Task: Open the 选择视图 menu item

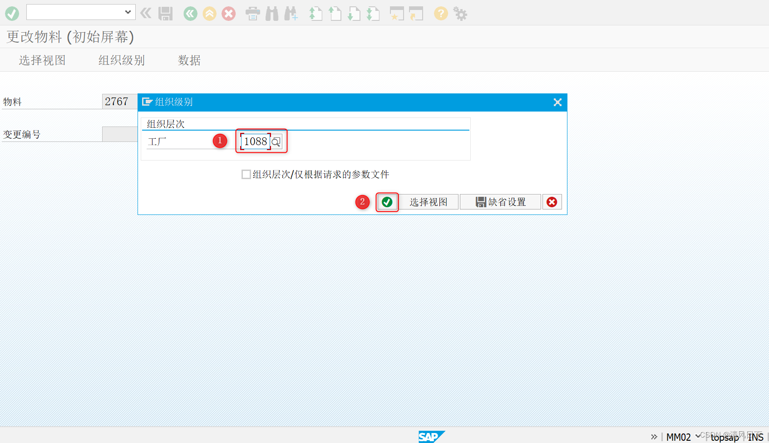Action: [x=42, y=60]
